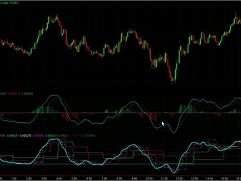Click the 11:00 label on time axis
This screenshot has height=181, width=241.
(x=164, y=178)
